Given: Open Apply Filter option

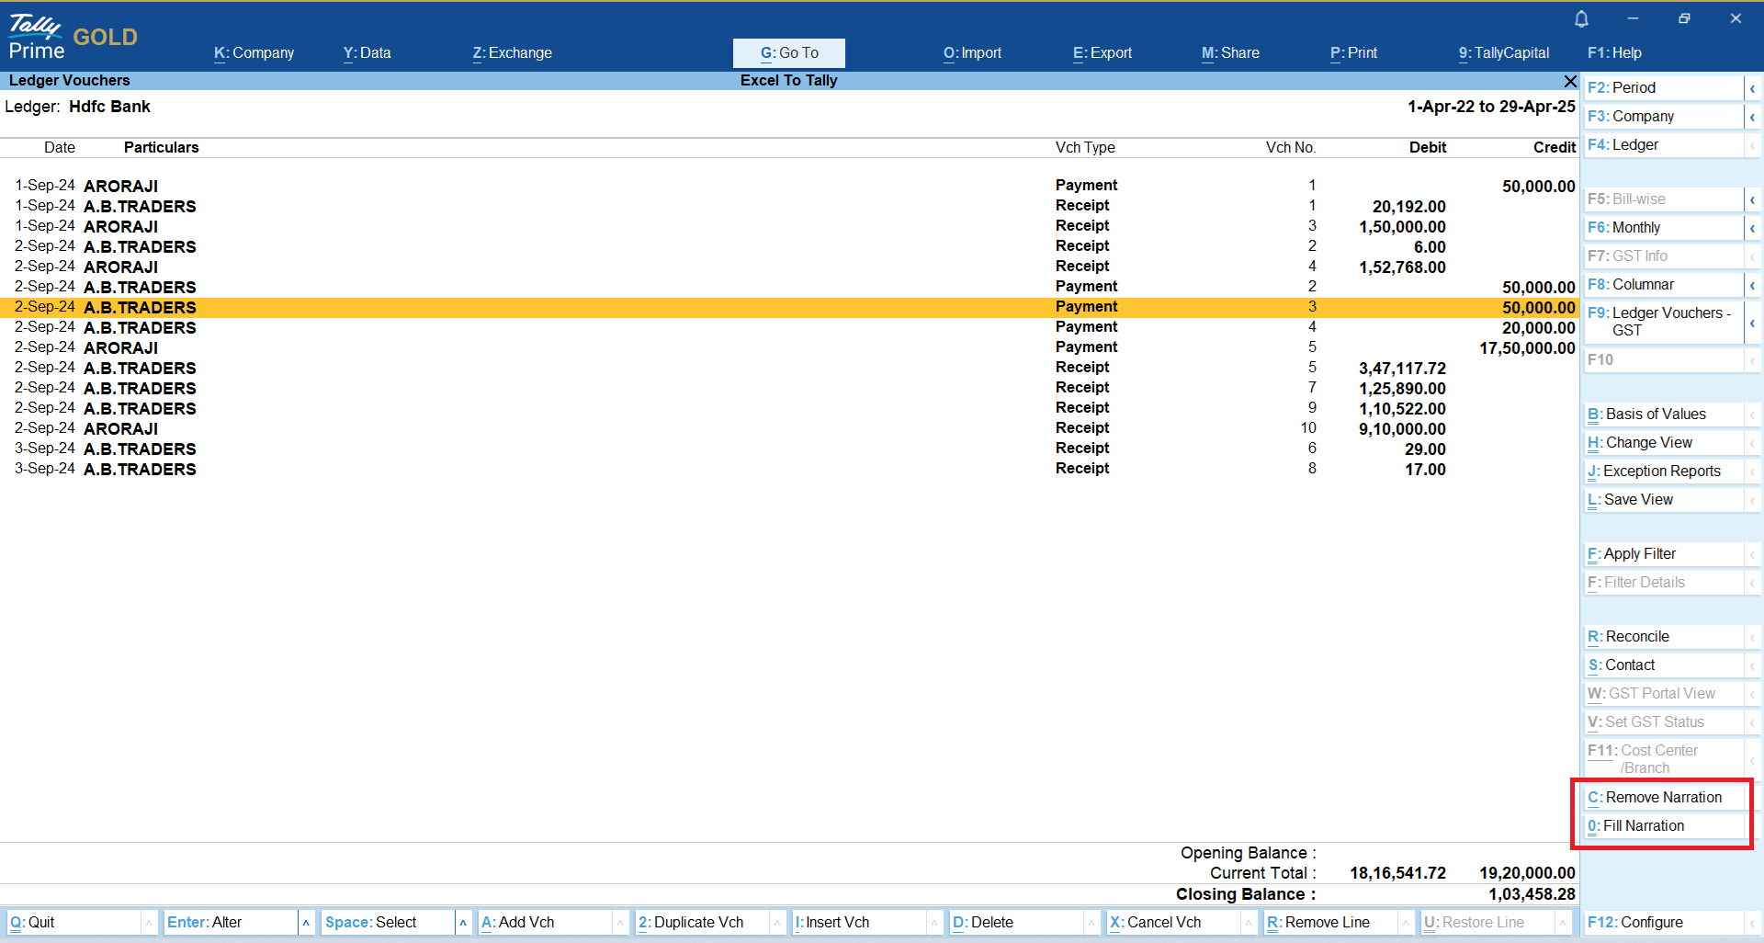Looking at the screenshot, I should pos(1663,554).
